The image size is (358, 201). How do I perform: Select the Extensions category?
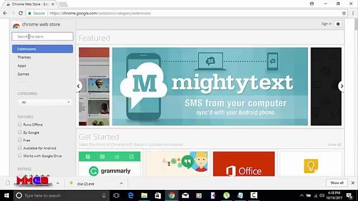tap(43, 49)
